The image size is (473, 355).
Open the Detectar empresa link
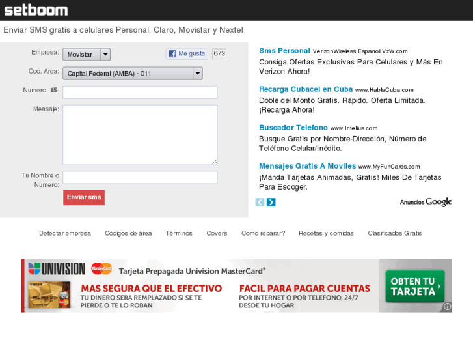(x=65, y=233)
